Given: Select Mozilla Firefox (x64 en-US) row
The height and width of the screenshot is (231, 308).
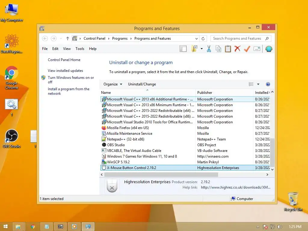Looking at the screenshot, I should tap(185, 128).
